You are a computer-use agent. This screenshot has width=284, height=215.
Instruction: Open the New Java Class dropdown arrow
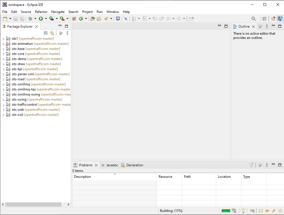86,19
